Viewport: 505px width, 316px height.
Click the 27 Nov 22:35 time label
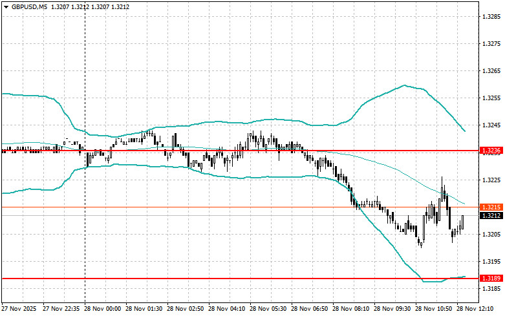tap(61, 309)
